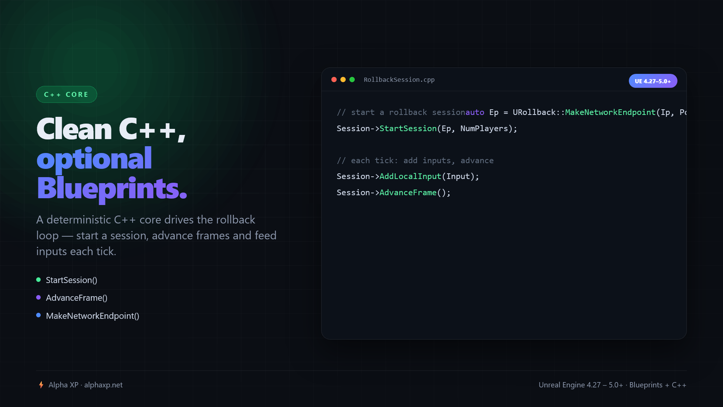723x407 pixels.
Task: Click the Session->StartSession(Ep, NumPlayers) code line
Action: 427,129
